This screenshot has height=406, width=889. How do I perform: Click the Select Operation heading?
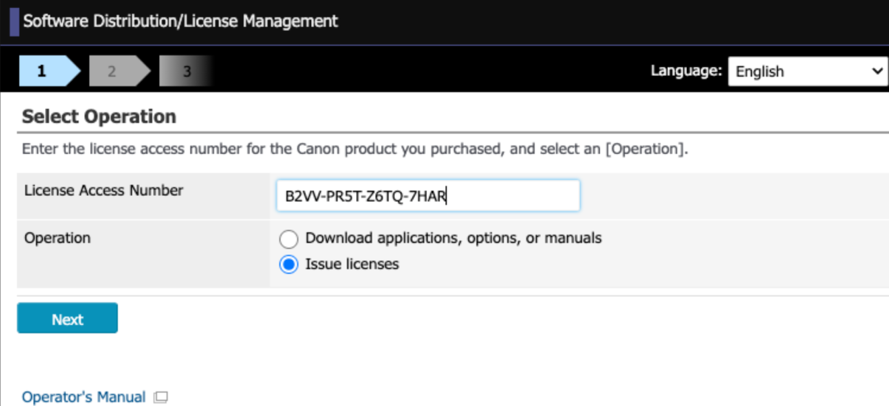(x=98, y=116)
